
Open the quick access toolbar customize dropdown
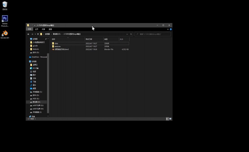click(35, 25)
